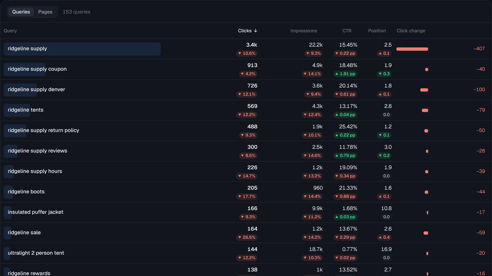Sort by the Position column header
492x276 pixels.
tap(377, 31)
